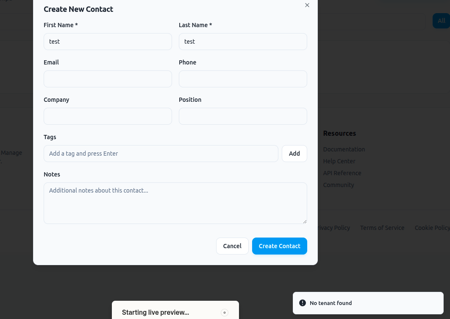This screenshot has height=319, width=450.
Task: Select the Position input field
Action: (x=243, y=116)
